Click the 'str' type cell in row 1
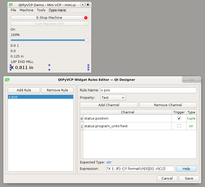This screenshot has width=205, height=187. 191,126
